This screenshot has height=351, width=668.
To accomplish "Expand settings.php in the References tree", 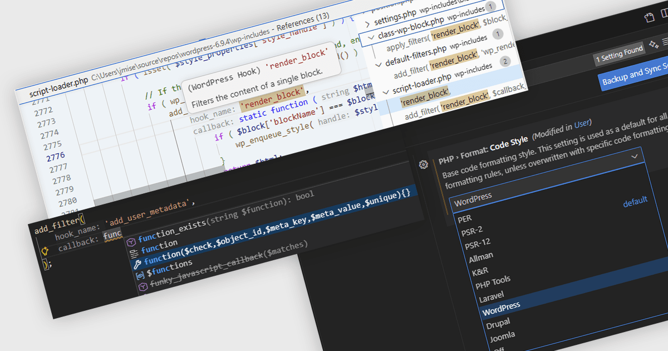I will (x=367, y=24).
